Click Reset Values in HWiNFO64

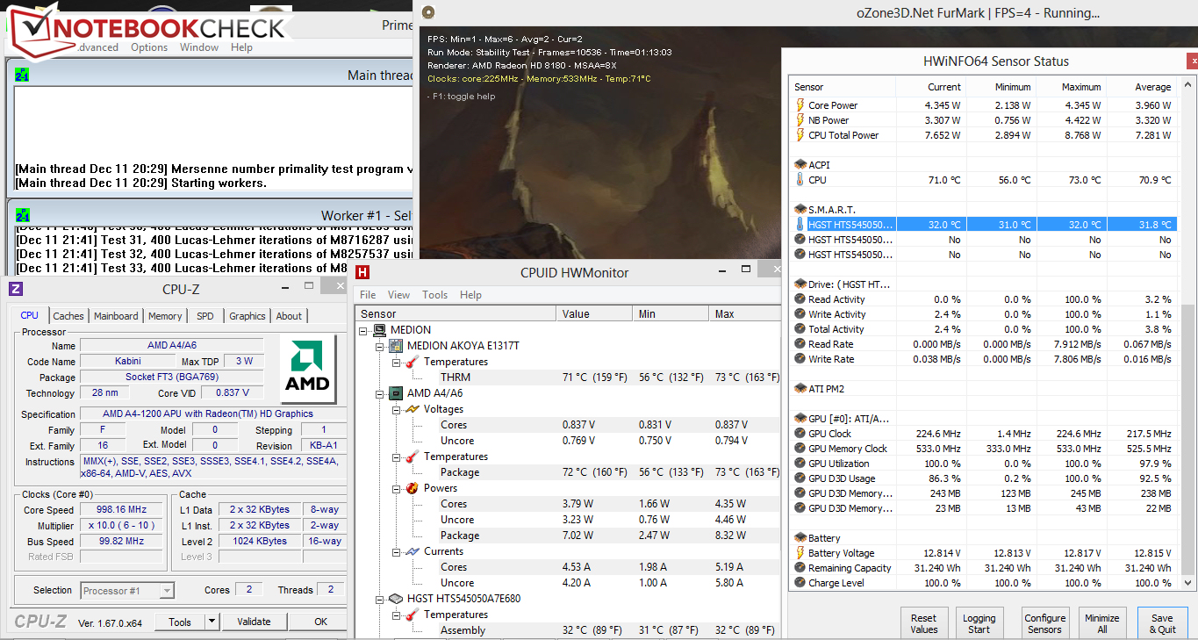point(924,623)
